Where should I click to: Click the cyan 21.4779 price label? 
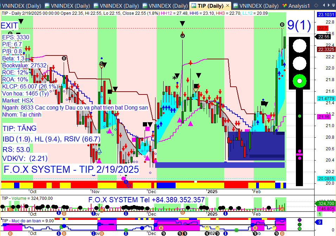click(x=326, y=98)
